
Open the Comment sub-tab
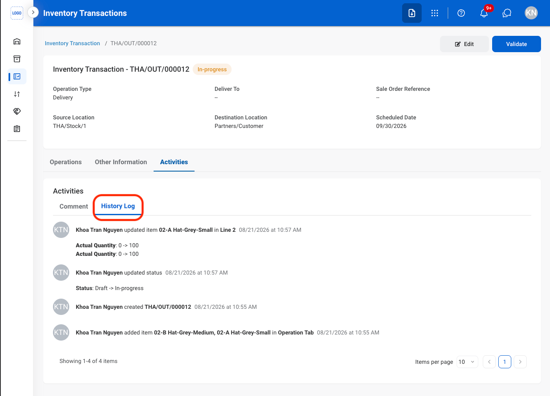(x=74, y=207)
